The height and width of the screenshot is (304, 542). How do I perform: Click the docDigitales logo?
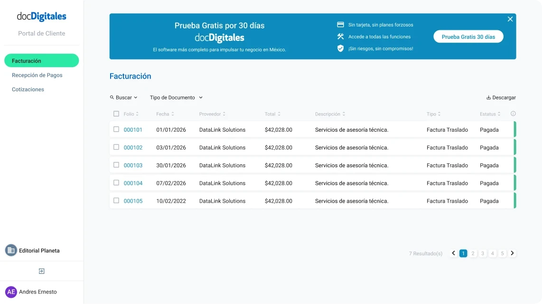click(x=41, y=16)
